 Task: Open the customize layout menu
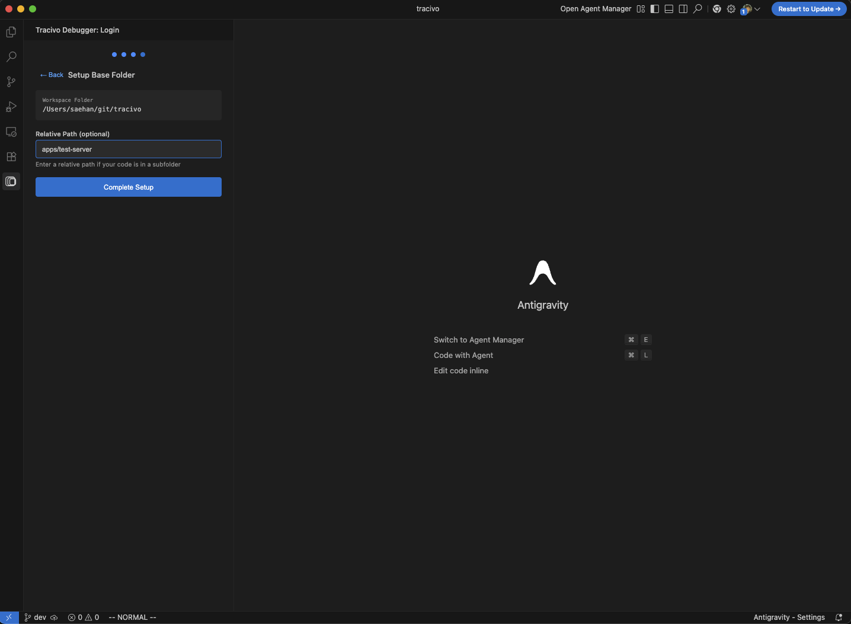point(641,9)
